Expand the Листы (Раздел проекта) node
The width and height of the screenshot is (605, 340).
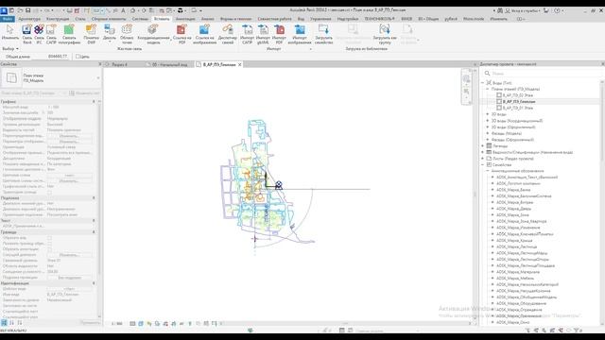(x=483, y=159)
